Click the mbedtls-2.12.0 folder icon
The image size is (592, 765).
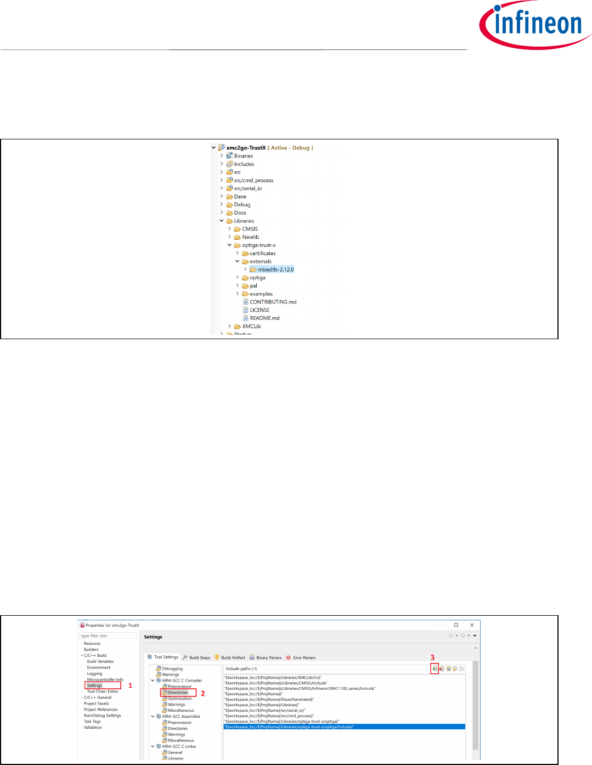click(253, 269)
